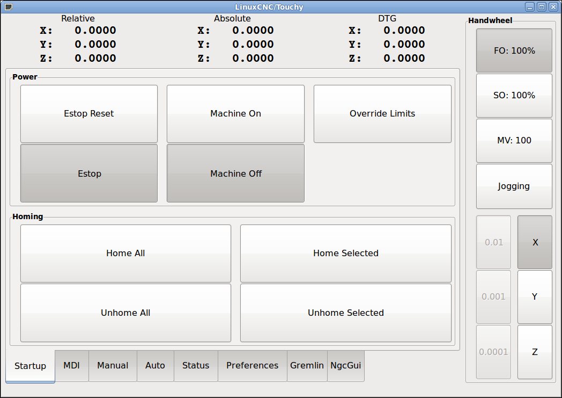Turn the machine on with Machine On
The height and width of the screenshot is (398, 562).
[x=235, y=114]
